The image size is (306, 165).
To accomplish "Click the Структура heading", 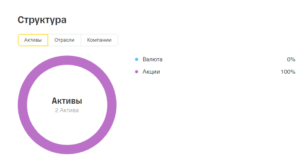I will [x=42, y=20].
